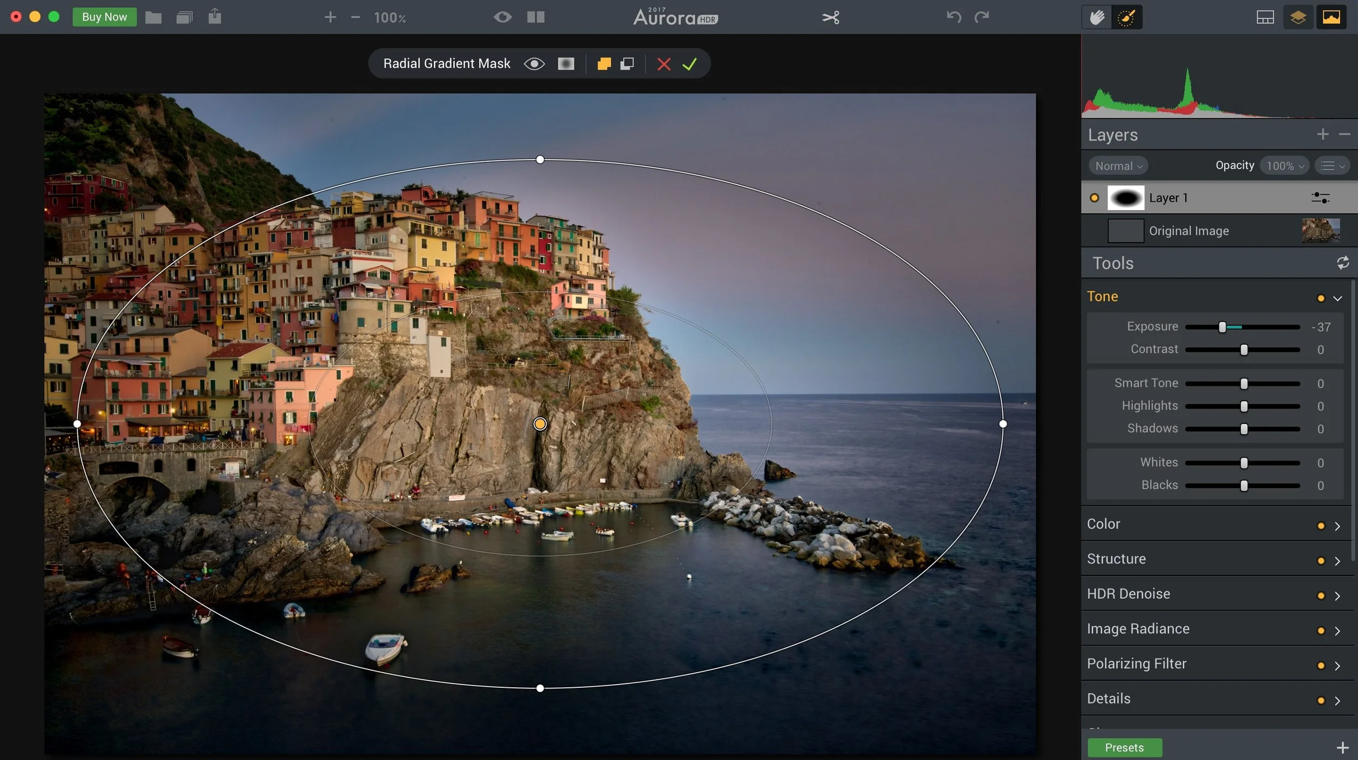
Task: Open the Opacity 100% dropdown
Action: 1284,166
